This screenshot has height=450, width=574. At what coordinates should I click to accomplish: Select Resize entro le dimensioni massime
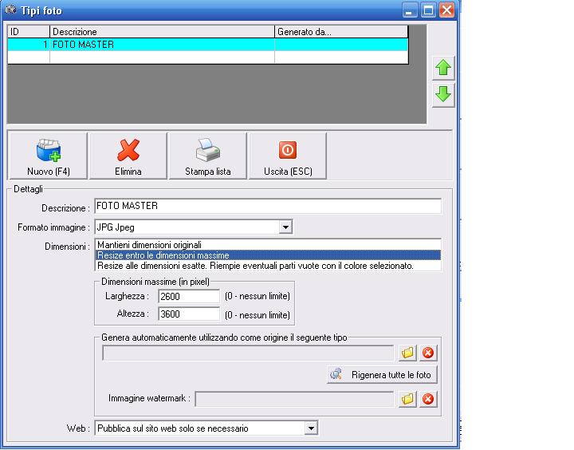pyautogui.click(x=268, y=255)
